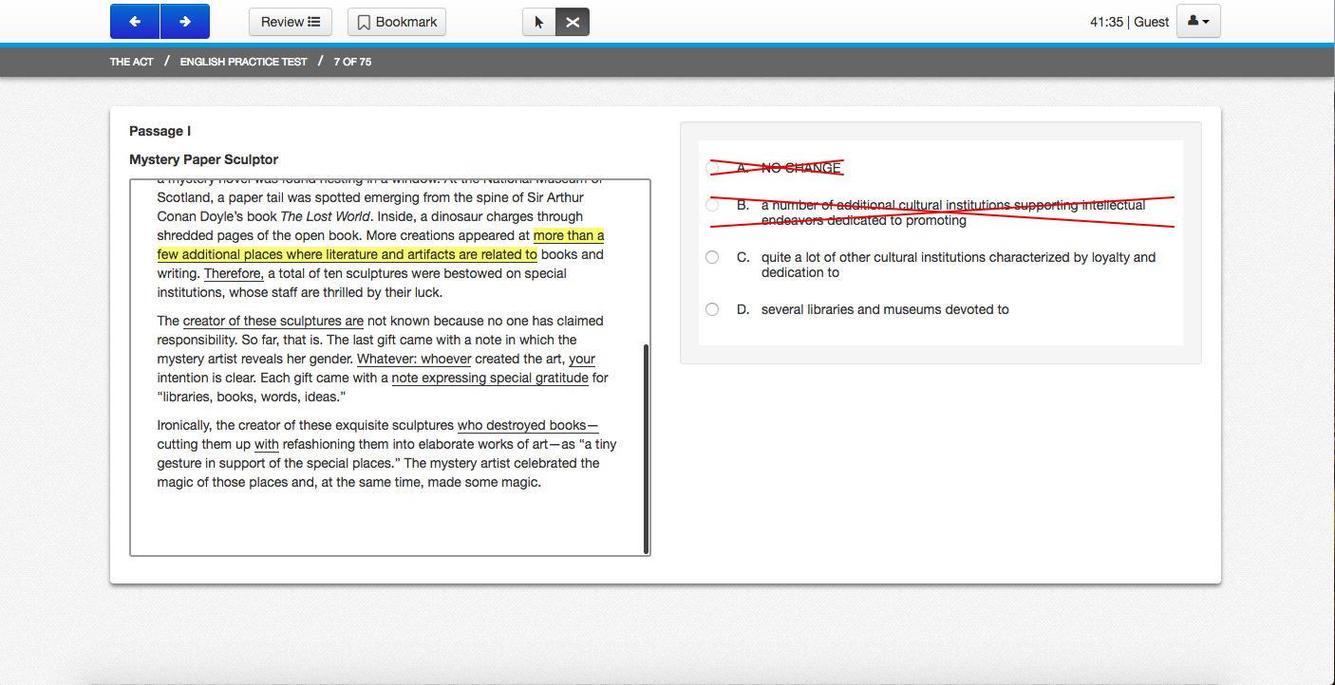Click answer text 'several libraries and museums devoted to'
1335x685 pixels.
885,309
